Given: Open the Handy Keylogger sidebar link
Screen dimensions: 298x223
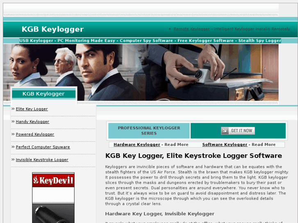Looking at the screenshot, I should click(32, 122).
